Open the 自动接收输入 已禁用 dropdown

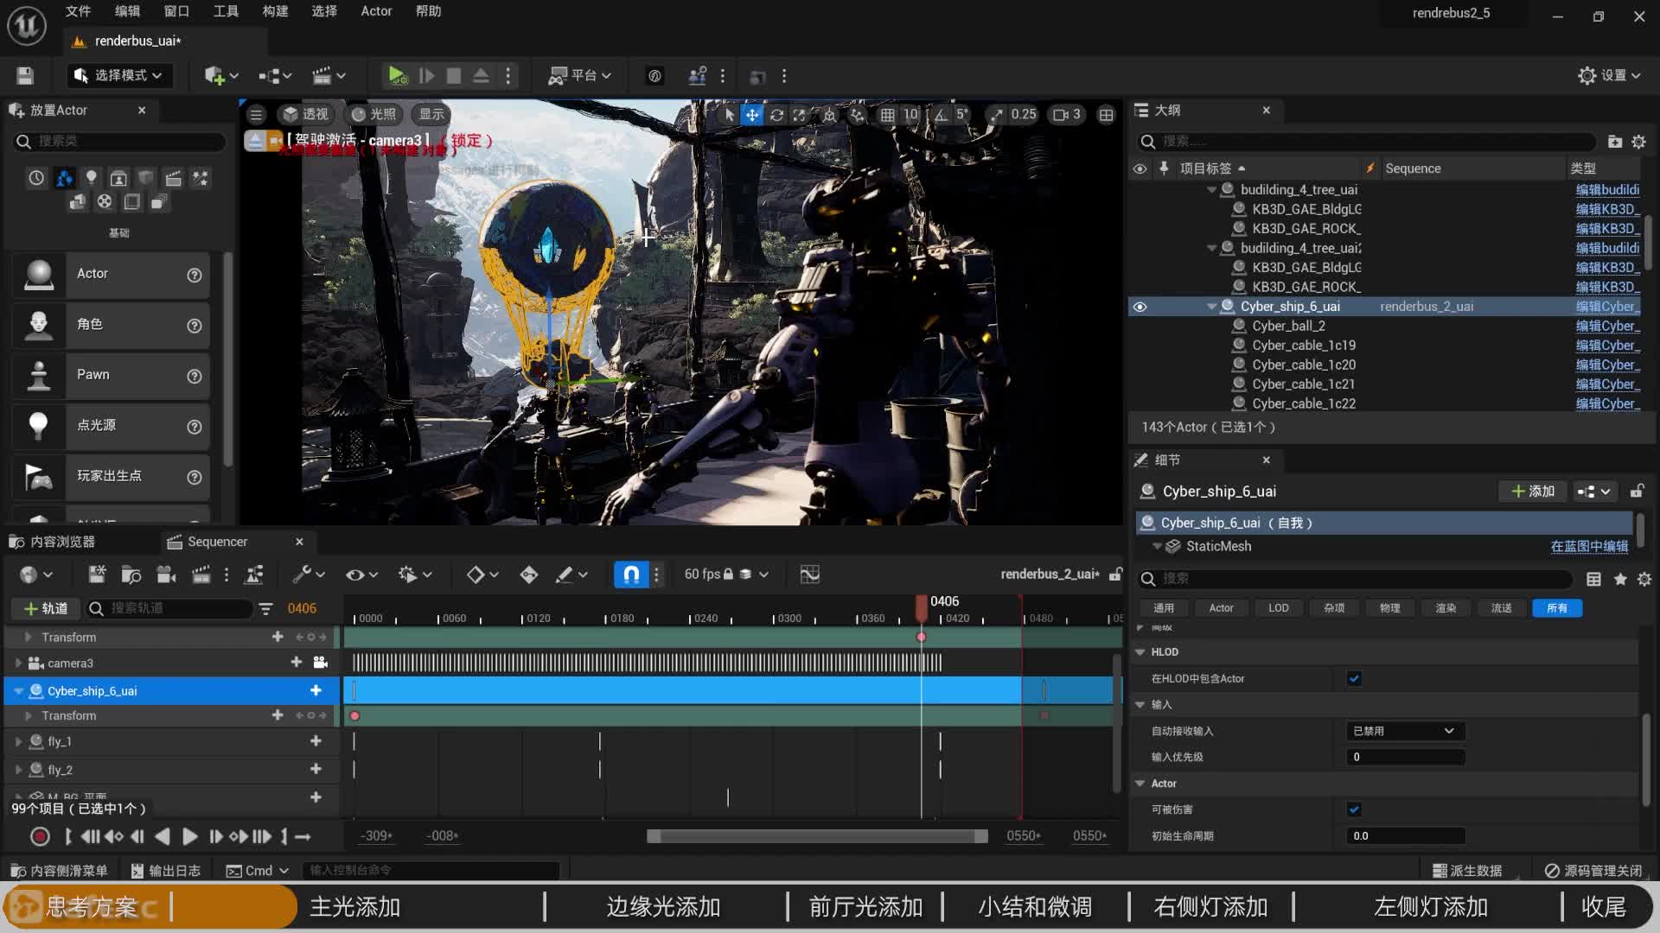coord(1405,731)
